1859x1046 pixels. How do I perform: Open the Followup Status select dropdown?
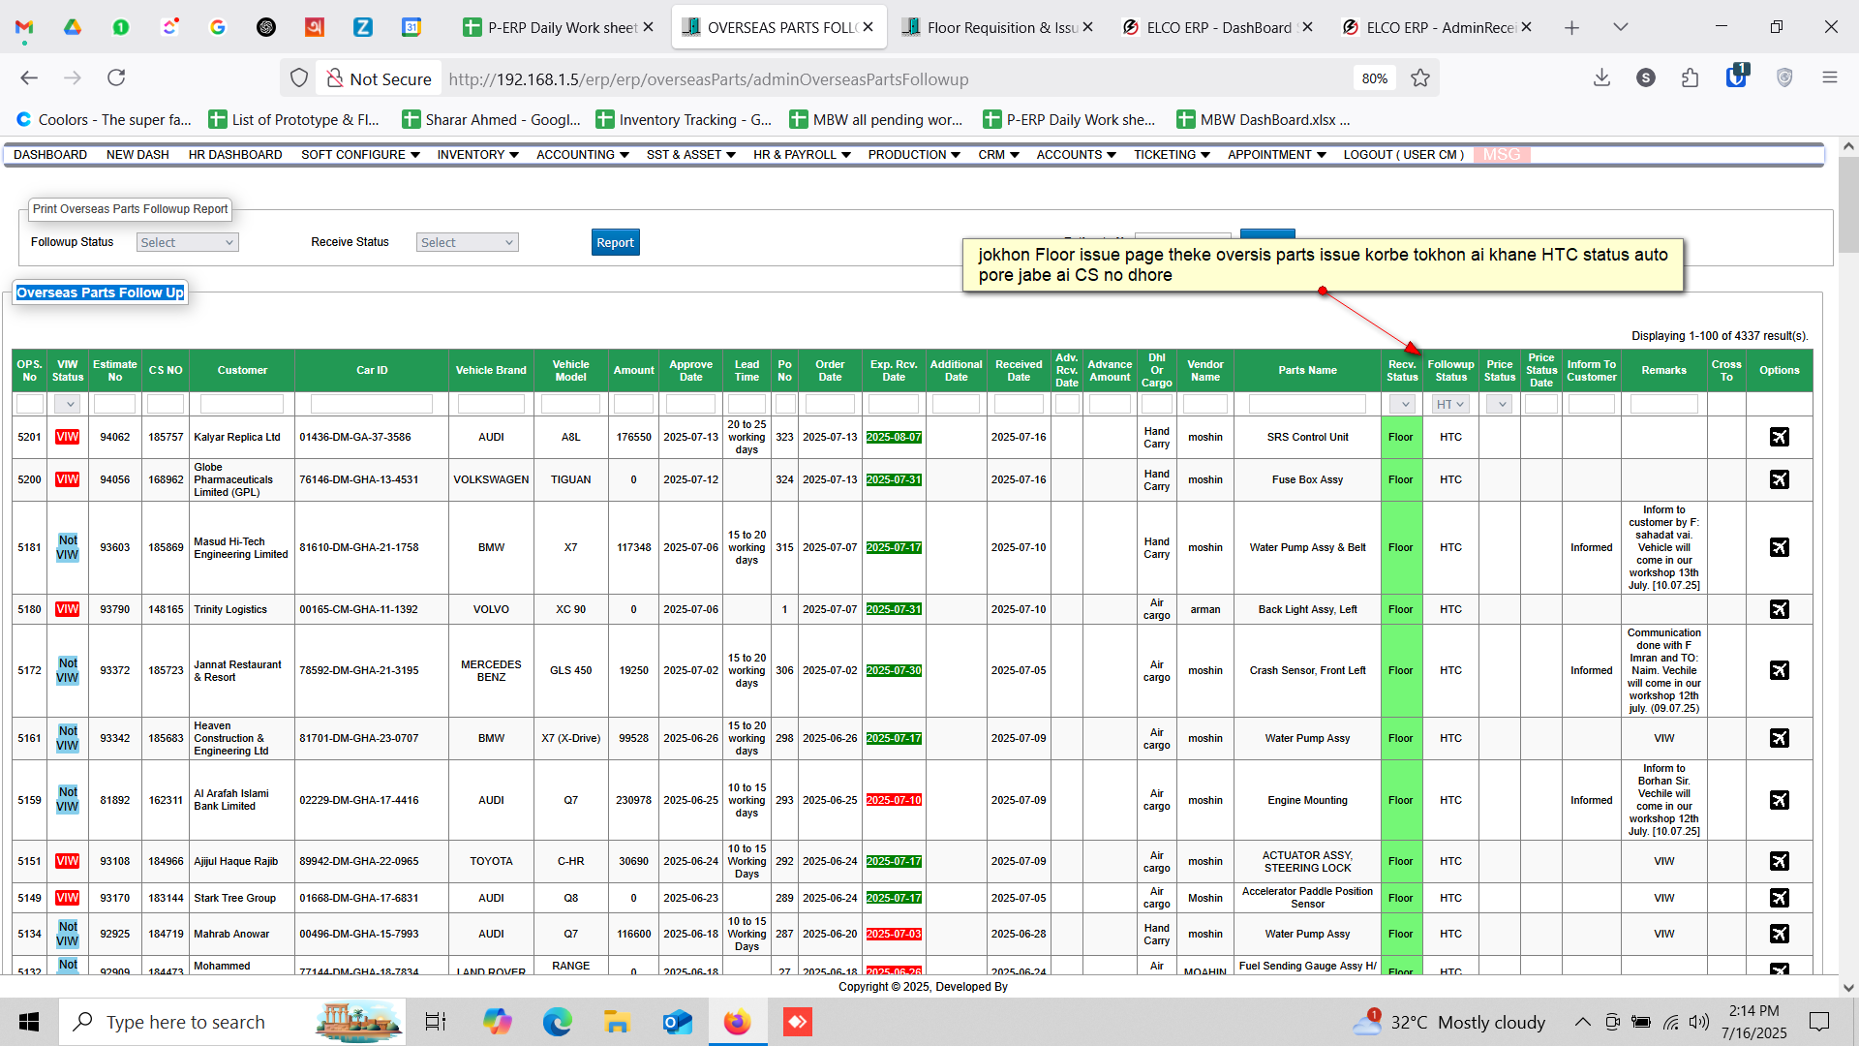pyautogui.click(x=187, y=242)
